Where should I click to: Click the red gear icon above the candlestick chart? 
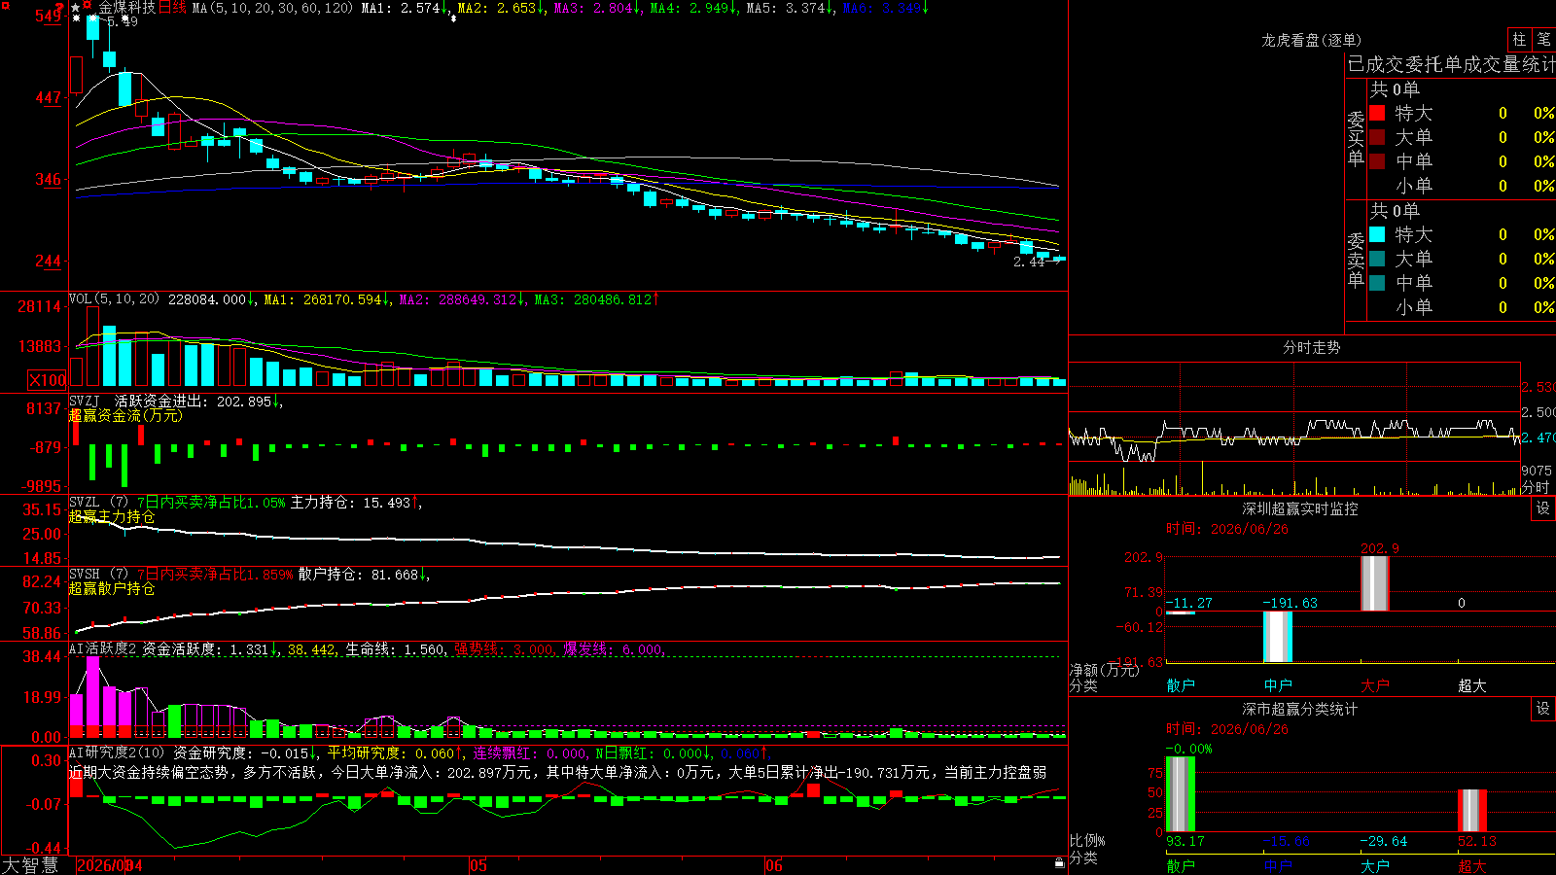tap(88, 6)
